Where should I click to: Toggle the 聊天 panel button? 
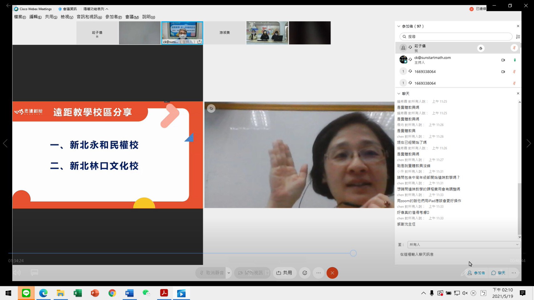tap(498, 273)
